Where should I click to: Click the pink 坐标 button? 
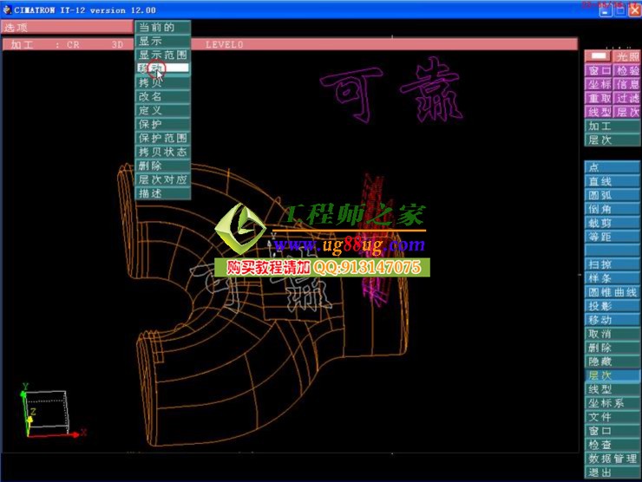(599, 84)
